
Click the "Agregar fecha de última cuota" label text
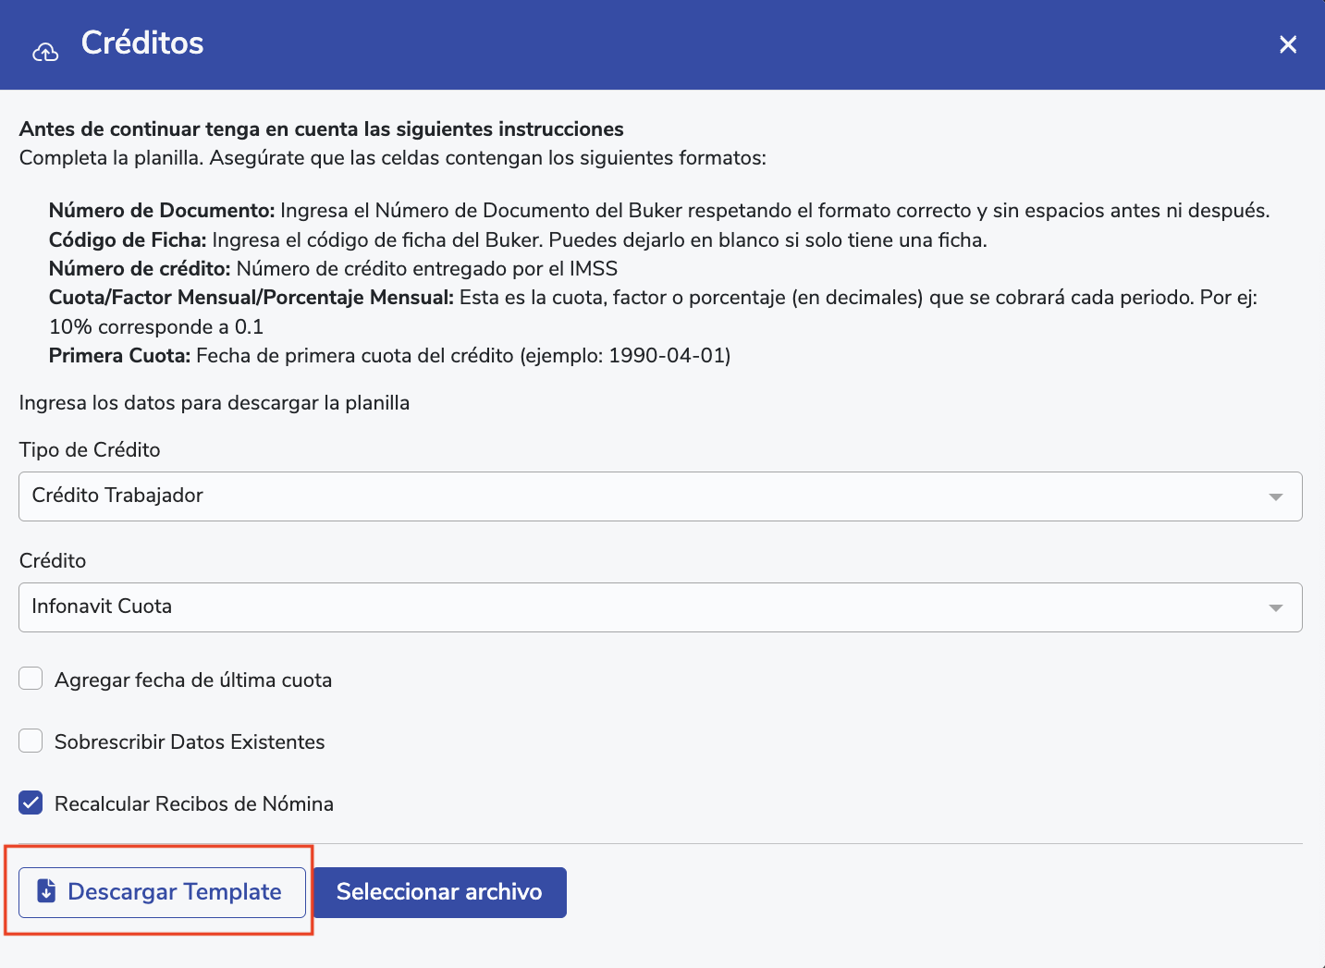[x=193, y=680]
